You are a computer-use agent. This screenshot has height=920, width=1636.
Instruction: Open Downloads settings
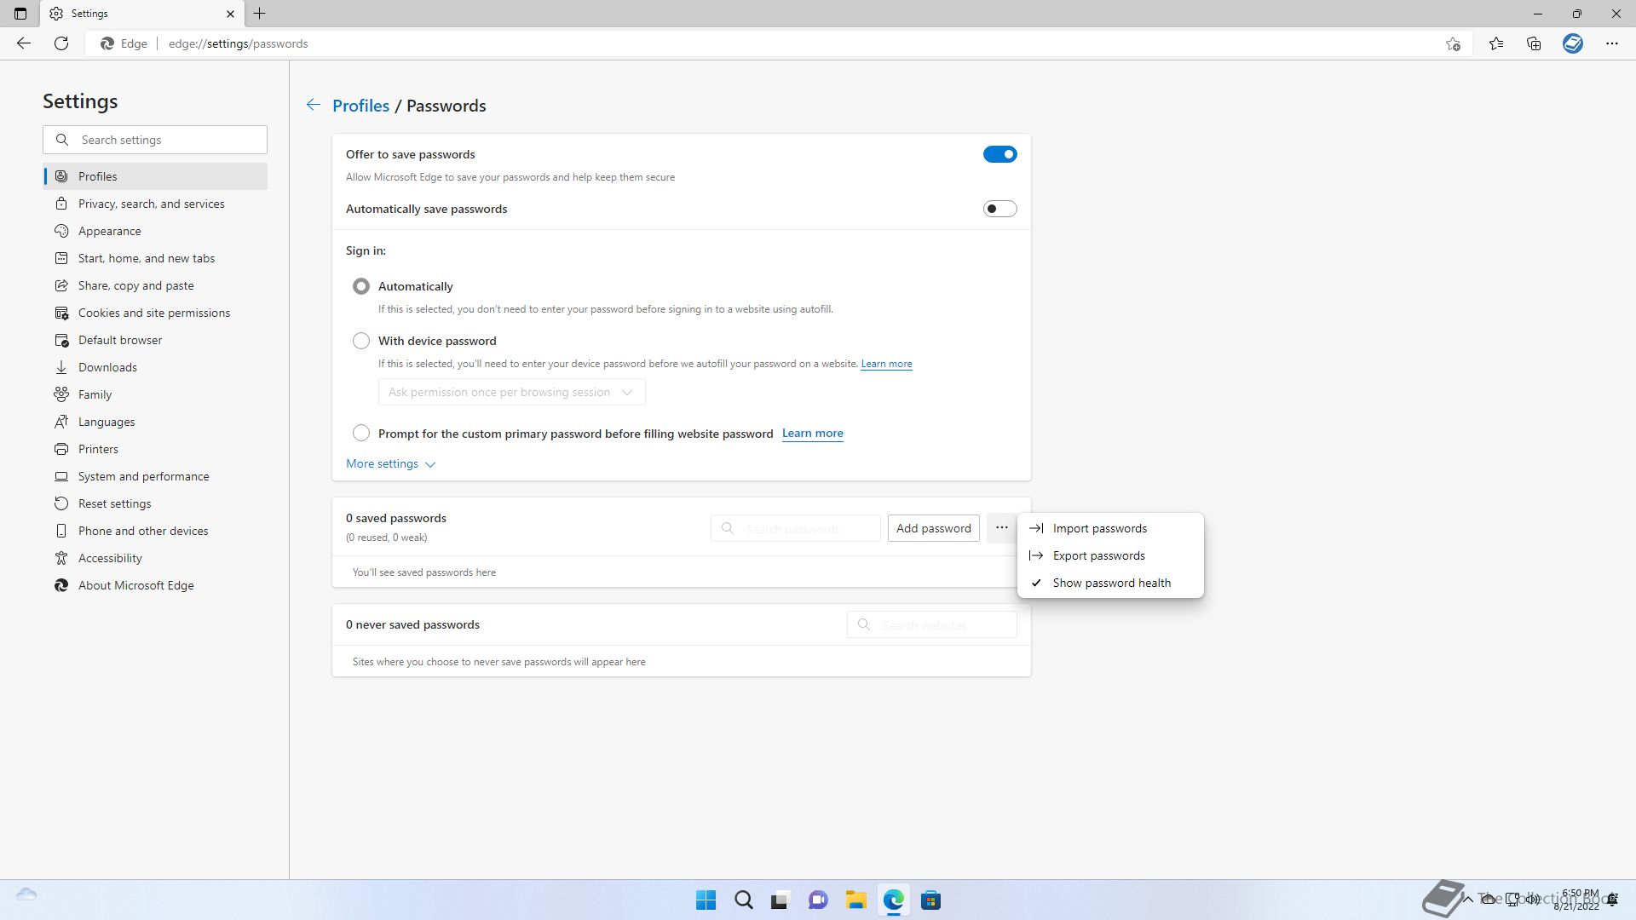(x=155, y=367)
